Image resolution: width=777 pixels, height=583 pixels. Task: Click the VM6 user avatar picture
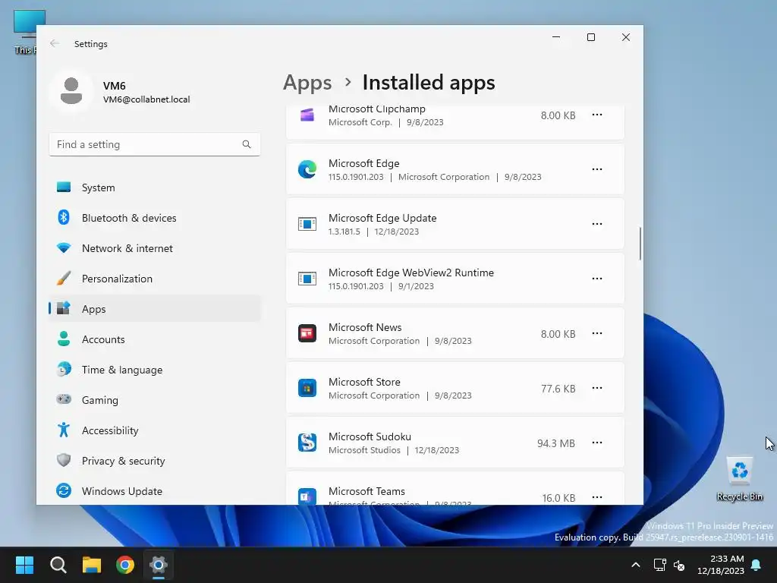click(x=71, y=91)
